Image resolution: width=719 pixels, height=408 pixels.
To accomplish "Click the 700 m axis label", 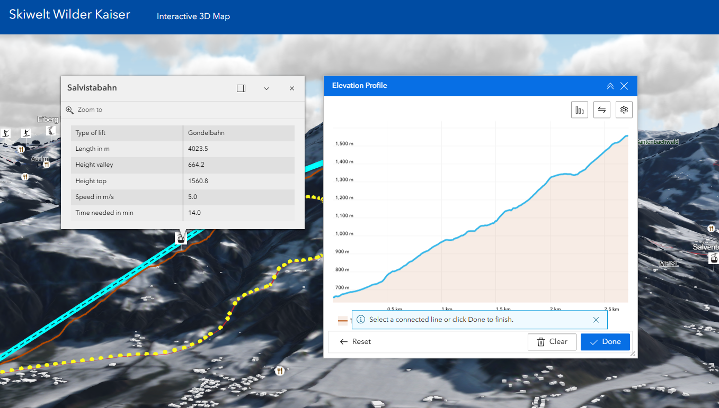I will (342, 288).
